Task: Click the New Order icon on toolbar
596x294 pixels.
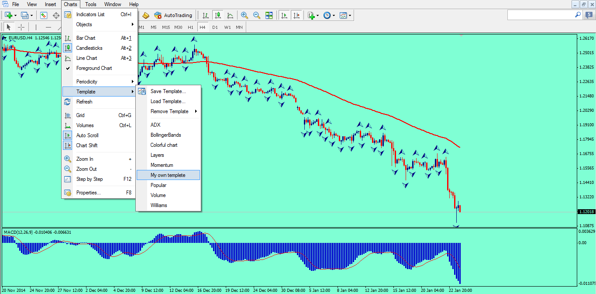Action: (8, 15)
